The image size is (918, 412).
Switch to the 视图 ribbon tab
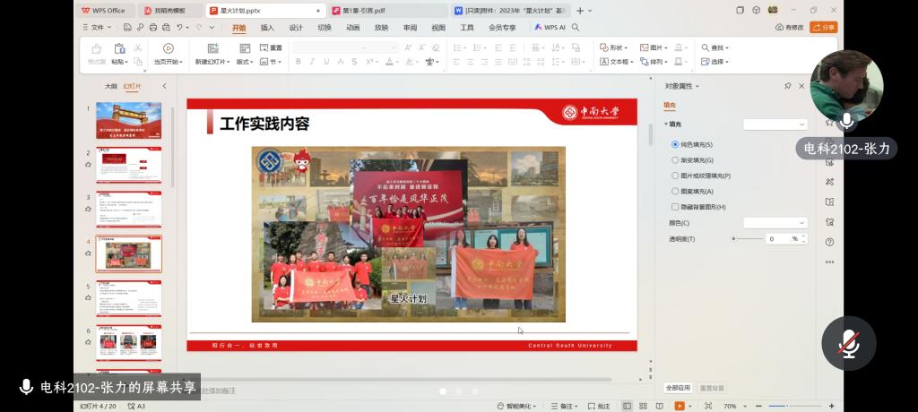point(437,28)
